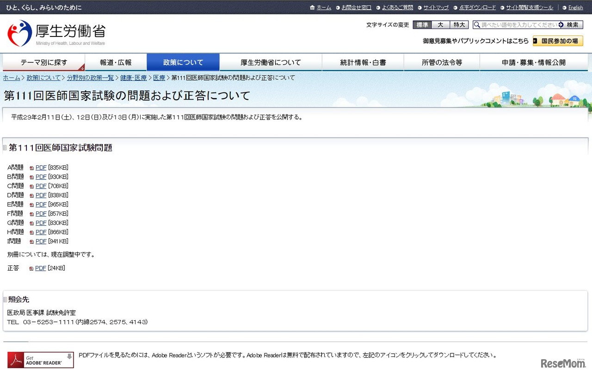Click inside the search input field

pyautogui.click(x=518, y=25)
